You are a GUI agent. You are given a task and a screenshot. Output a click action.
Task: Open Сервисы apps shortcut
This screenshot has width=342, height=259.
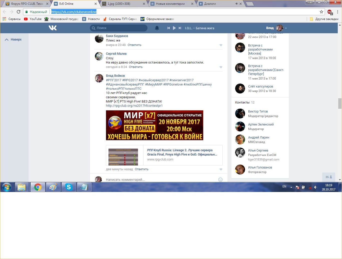12,19
